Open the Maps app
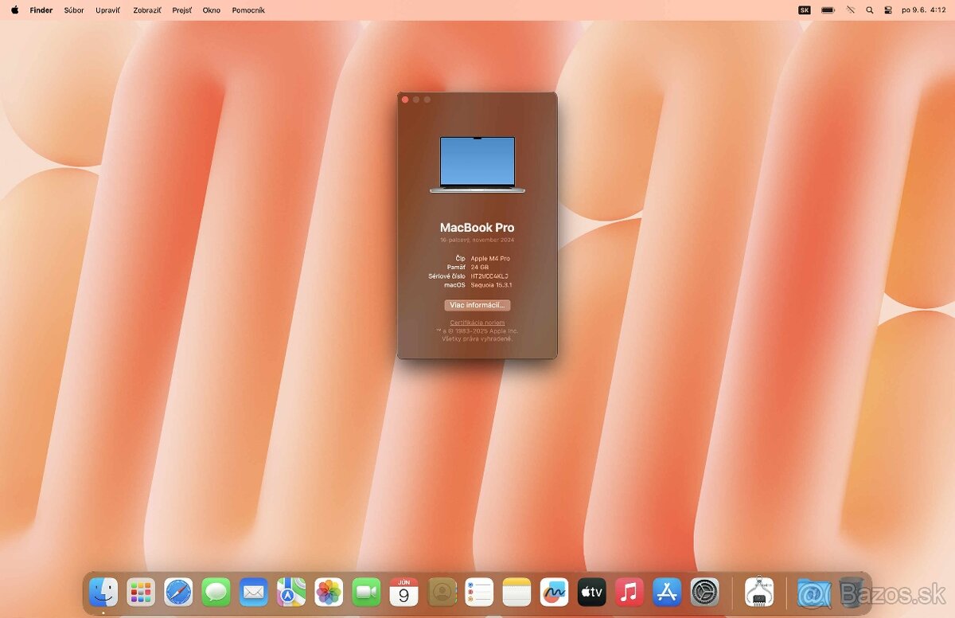 (x=291, y=592)
